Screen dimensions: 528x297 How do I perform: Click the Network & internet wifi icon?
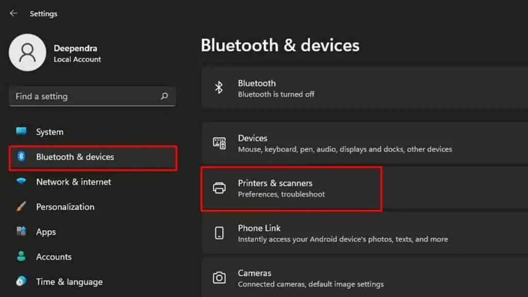(x=21, y=181)
